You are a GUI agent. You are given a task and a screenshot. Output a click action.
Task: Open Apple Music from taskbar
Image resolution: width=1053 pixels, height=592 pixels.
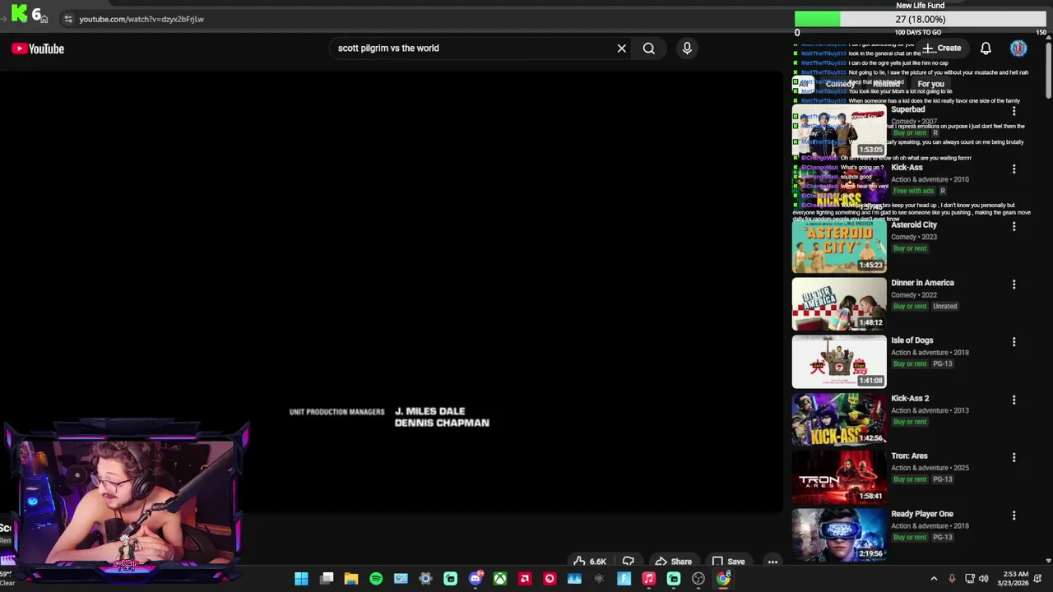[648, 579]
